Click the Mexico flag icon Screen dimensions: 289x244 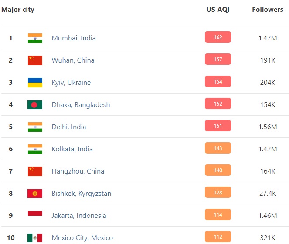tap(35, 237)
